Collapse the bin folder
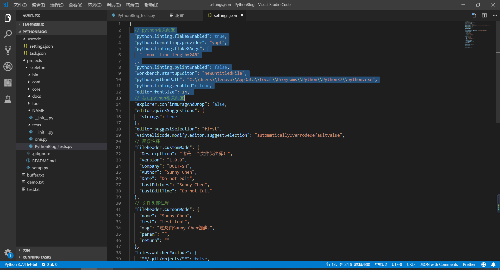The width and height of the screenshot is (500, 270). coord(62,75)
